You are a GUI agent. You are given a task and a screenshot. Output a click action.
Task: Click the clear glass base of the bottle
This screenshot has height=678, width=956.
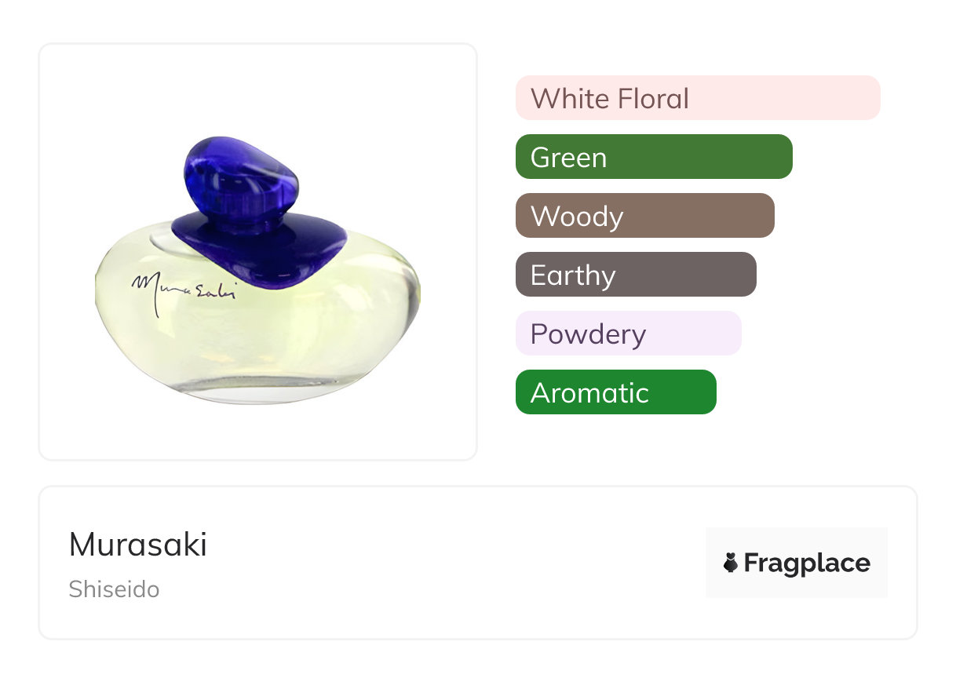[x=259, y=391]
